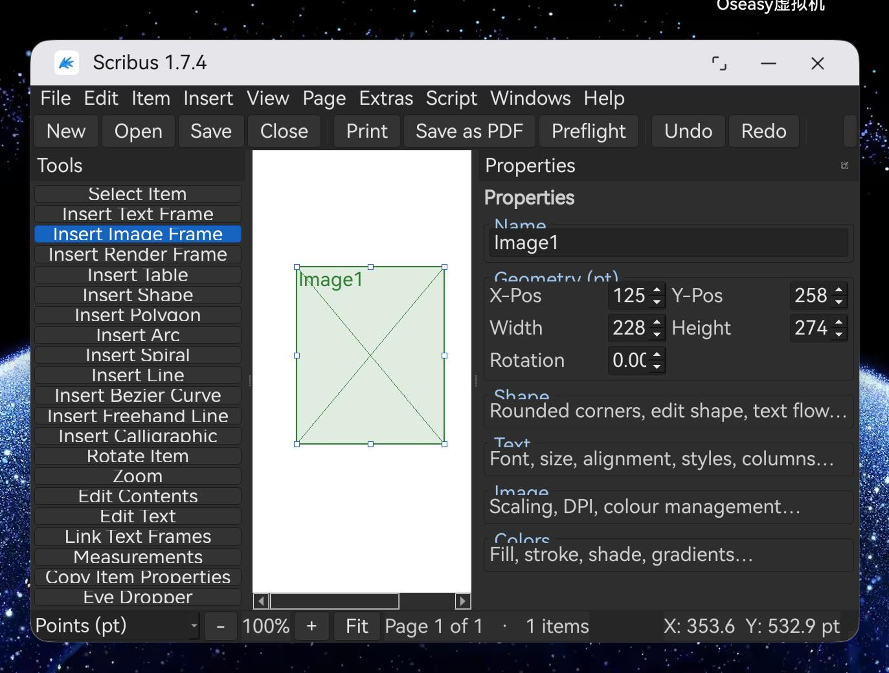Choose the Insert Shape tool
889x673 pixels.
138,295
